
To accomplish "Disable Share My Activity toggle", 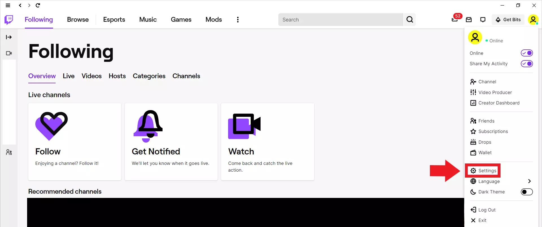I will [526, 64].
